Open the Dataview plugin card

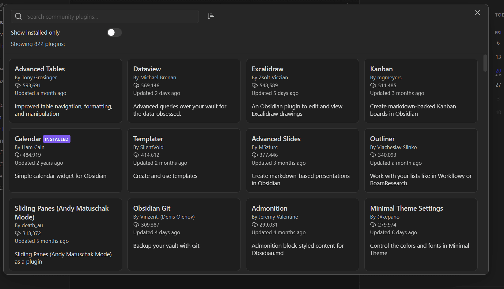click(184, 91)
